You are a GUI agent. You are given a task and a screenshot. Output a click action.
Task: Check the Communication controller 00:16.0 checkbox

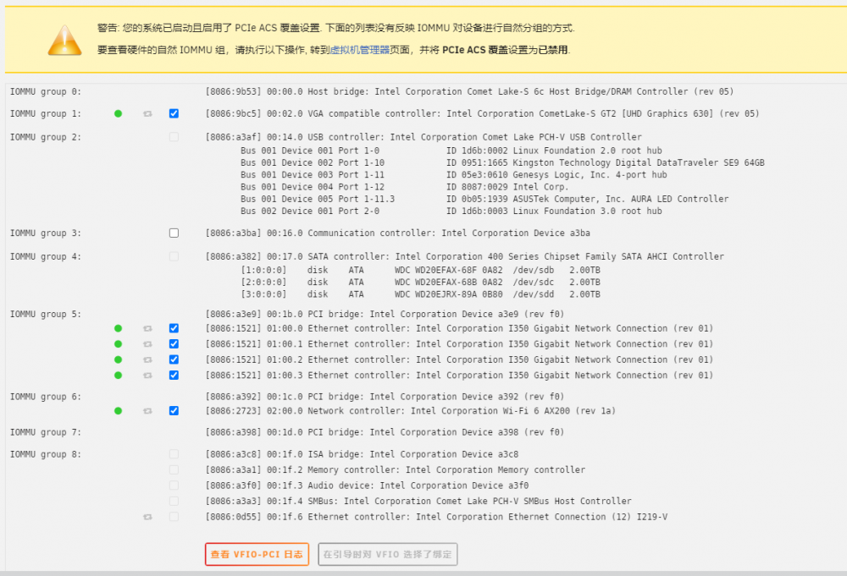[x=174, y=233]
